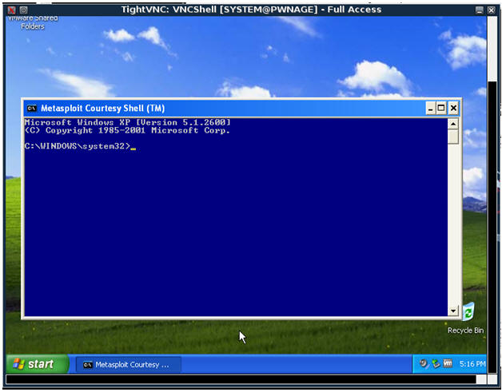Click the Copyright 1985-2001 Microsoft Corp. line
The height and width of the screenshot is (392, 502).
pos(127,130)
